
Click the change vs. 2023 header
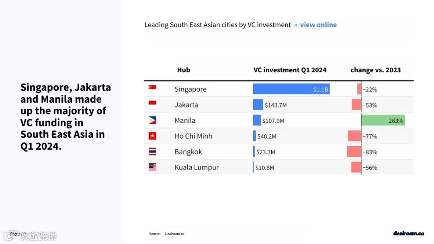coord(376,70)
